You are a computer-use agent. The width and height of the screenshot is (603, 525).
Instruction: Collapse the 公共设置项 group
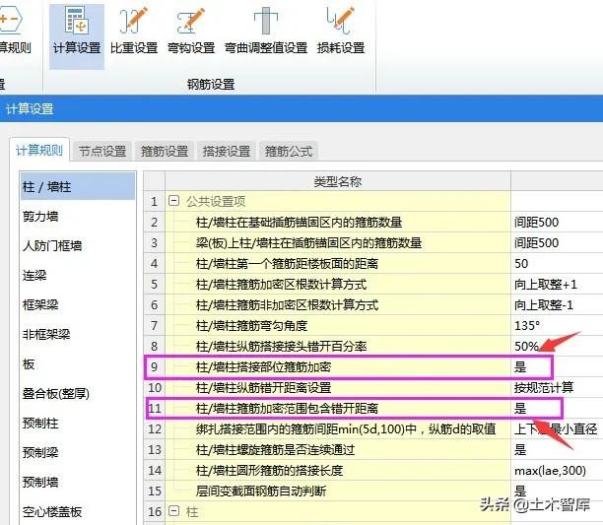[173, 201]
